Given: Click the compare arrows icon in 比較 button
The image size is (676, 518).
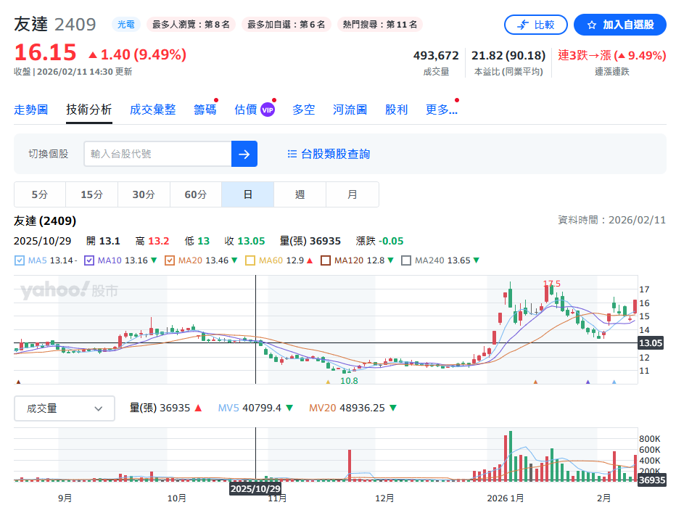Looking at the screenshot, I should point(522,25).
